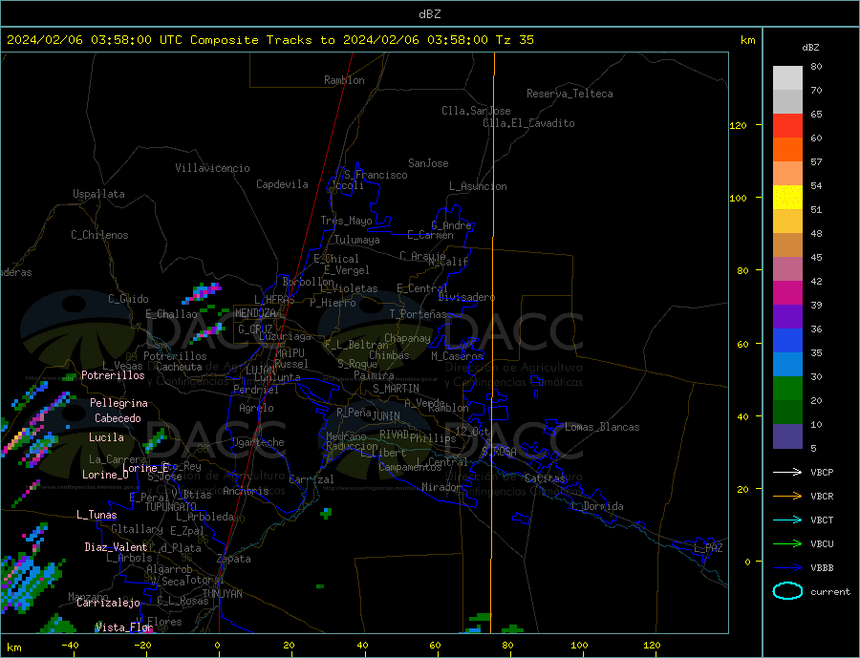Click the boxed 'G_CRUZ' label
The width and height of the screenshot is (860, 658).
[255, 329]
